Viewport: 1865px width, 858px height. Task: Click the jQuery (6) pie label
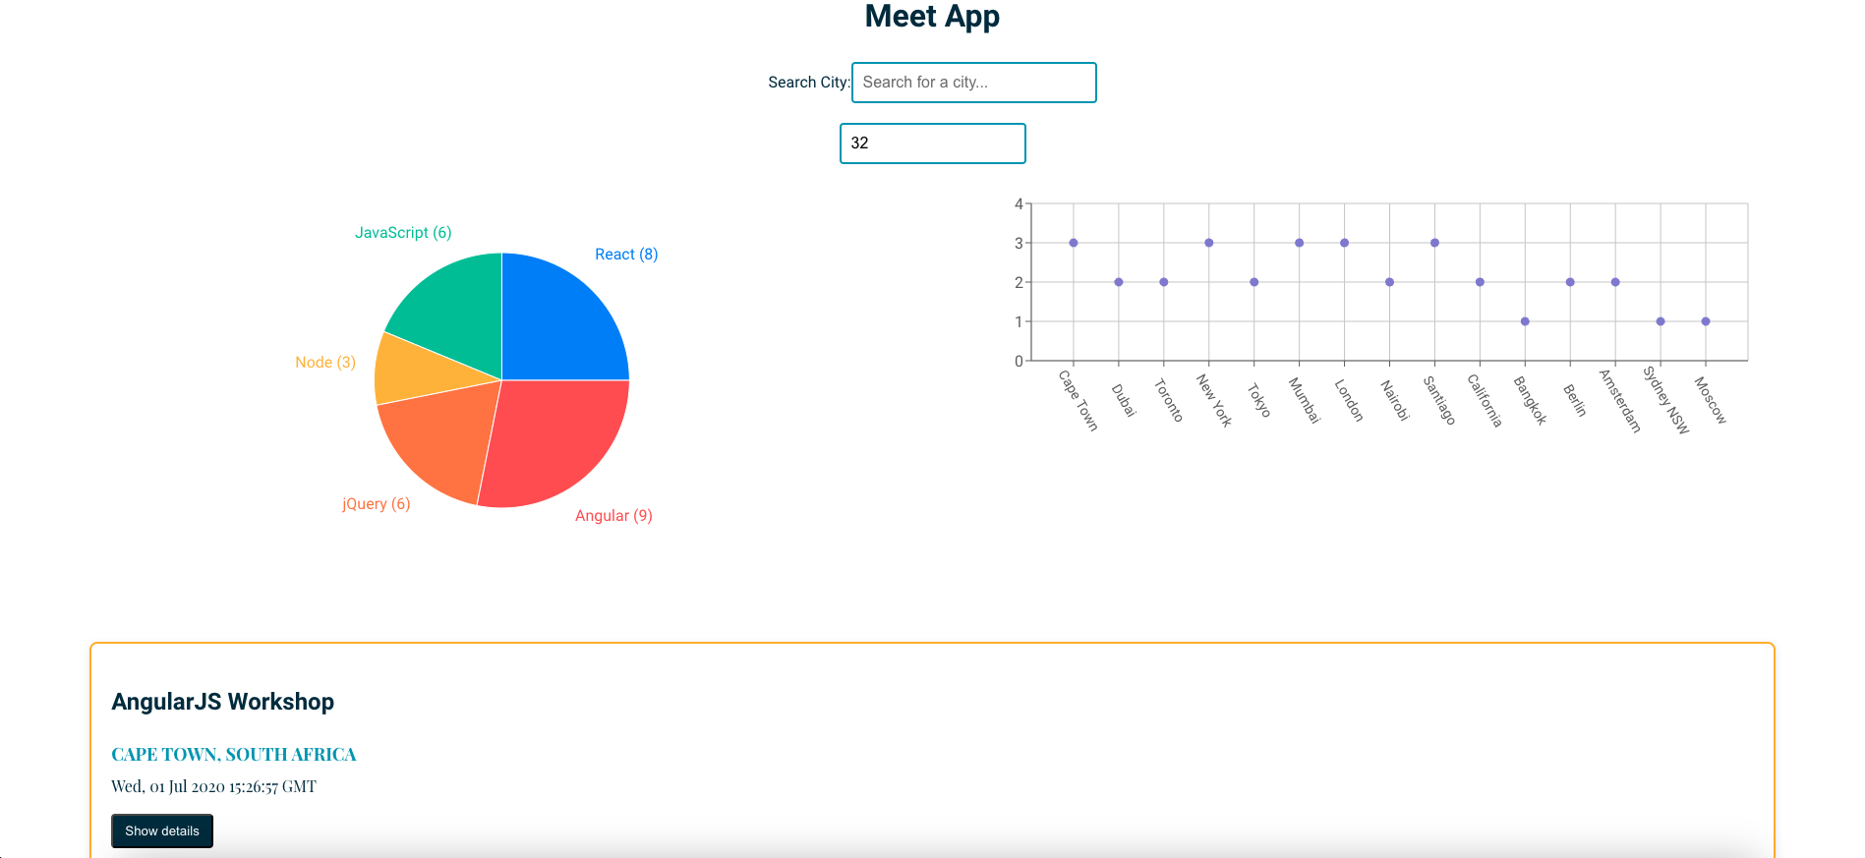tap(376, 504)
